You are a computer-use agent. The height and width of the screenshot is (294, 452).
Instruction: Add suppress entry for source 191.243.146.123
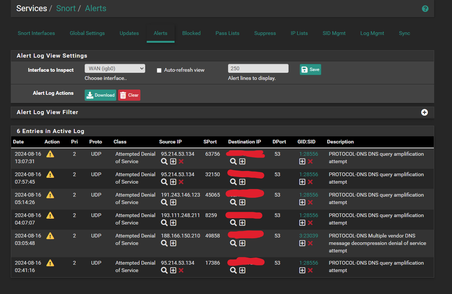pyautogui.click(x=173, y=202)
